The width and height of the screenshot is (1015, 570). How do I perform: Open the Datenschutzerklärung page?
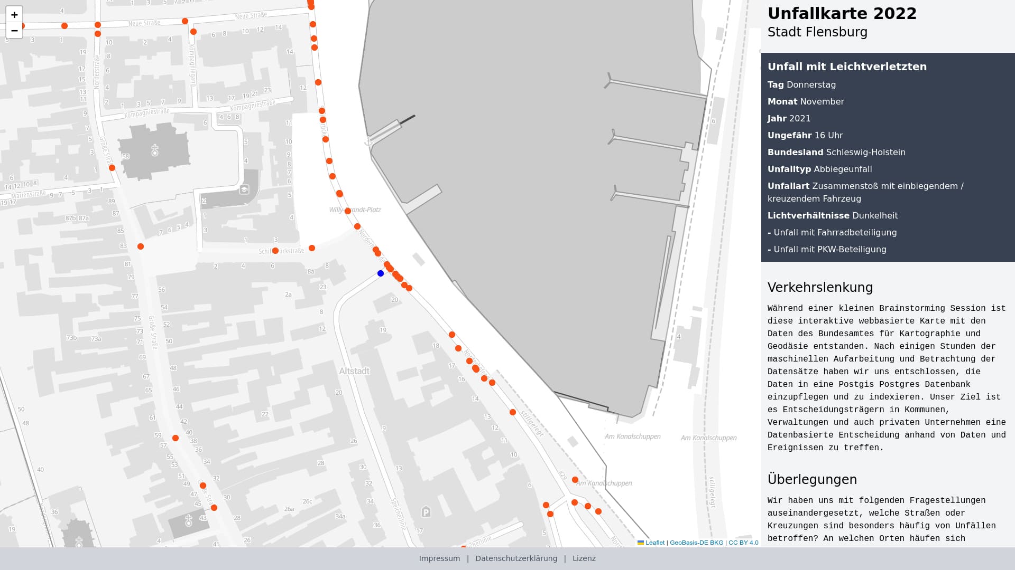(x=516, y=558)
